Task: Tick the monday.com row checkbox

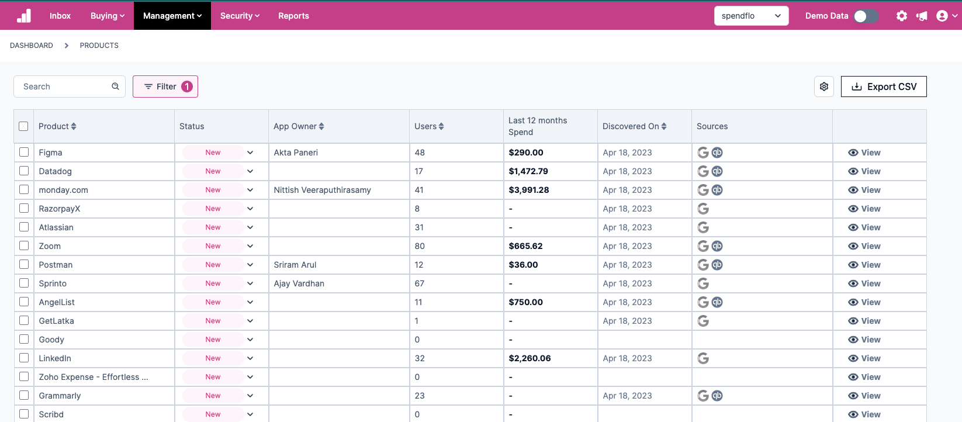Action: [24, 189]
